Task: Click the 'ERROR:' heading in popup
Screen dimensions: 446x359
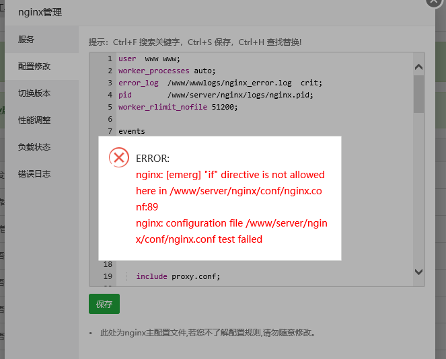Action: tap(153, 159)
